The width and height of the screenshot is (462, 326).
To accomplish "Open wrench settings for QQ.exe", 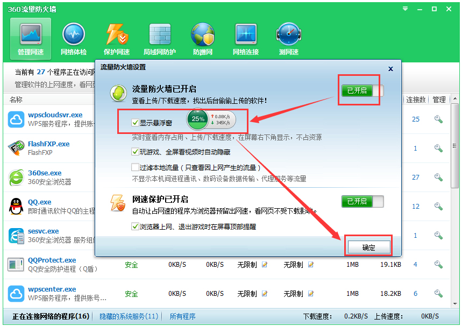I will (x=438, y=206).
